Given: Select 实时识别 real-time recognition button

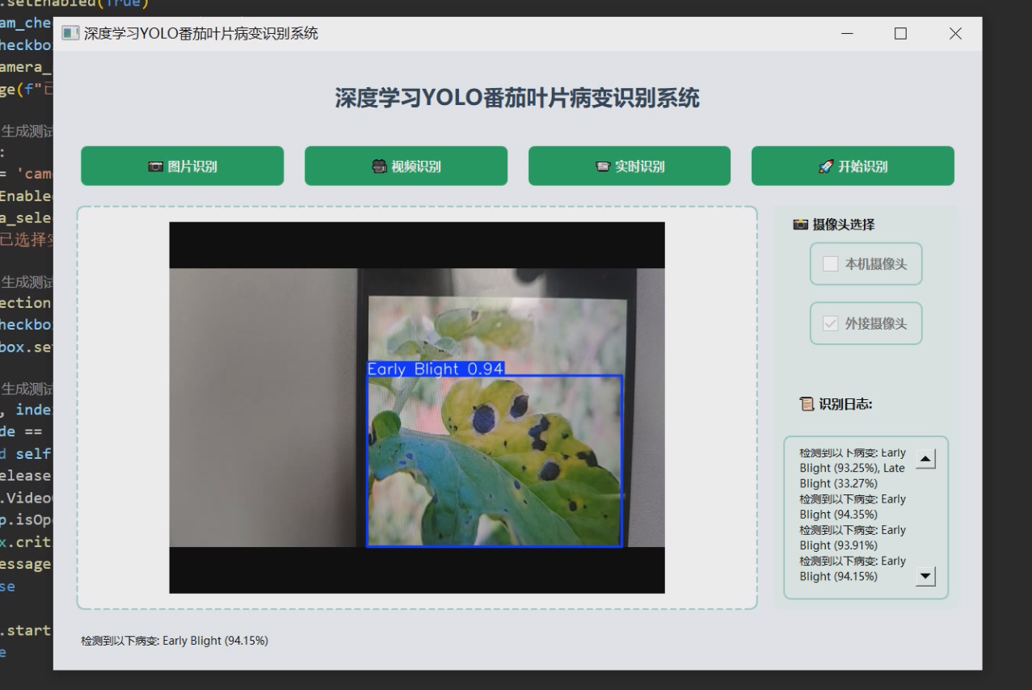Looking at the screenshot, I should pyautogui.click(x=630, y=166).
